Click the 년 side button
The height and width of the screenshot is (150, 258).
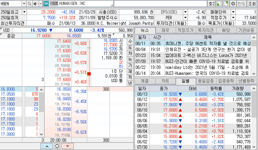coord(130,83)
